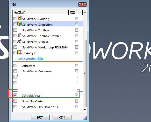
Task: Click the Toolbox Browser bolt icon
Action: [19, 35]
